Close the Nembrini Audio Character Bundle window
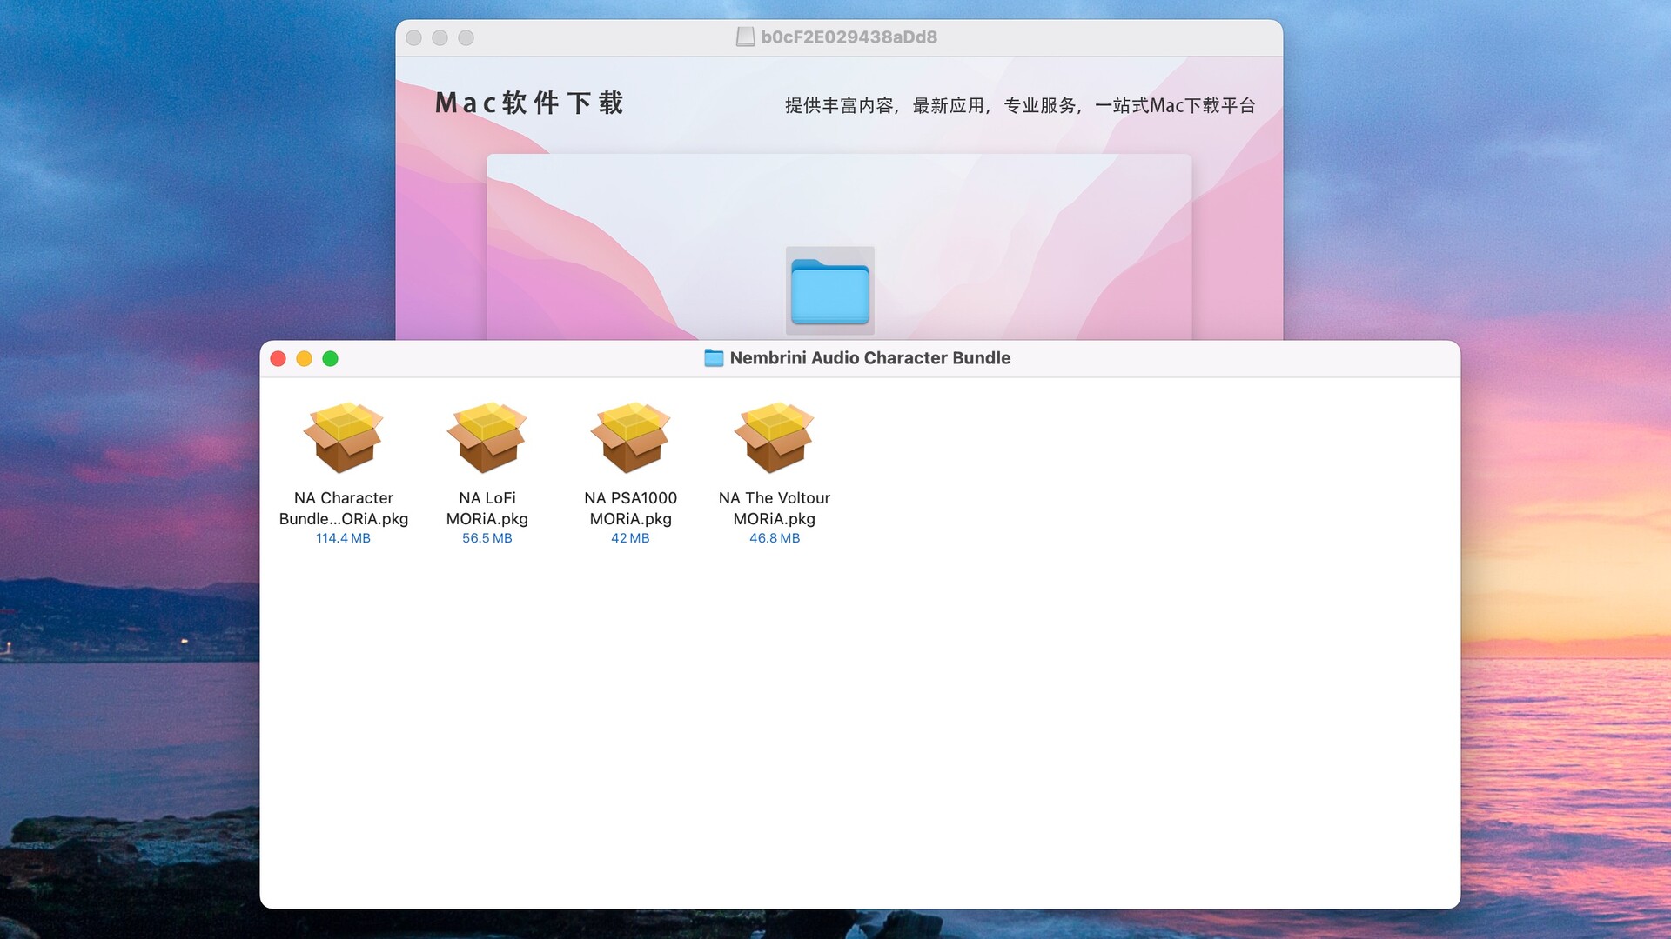 pos(278,358)
